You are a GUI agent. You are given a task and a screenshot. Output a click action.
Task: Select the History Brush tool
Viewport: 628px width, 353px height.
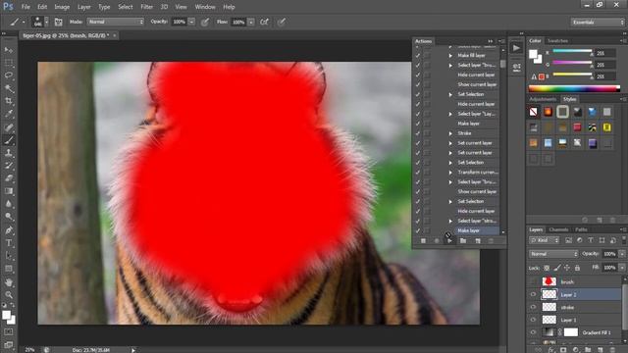[9, 166]
